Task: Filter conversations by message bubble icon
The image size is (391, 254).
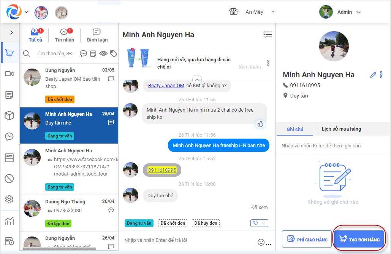Action: tap(83, 53)
